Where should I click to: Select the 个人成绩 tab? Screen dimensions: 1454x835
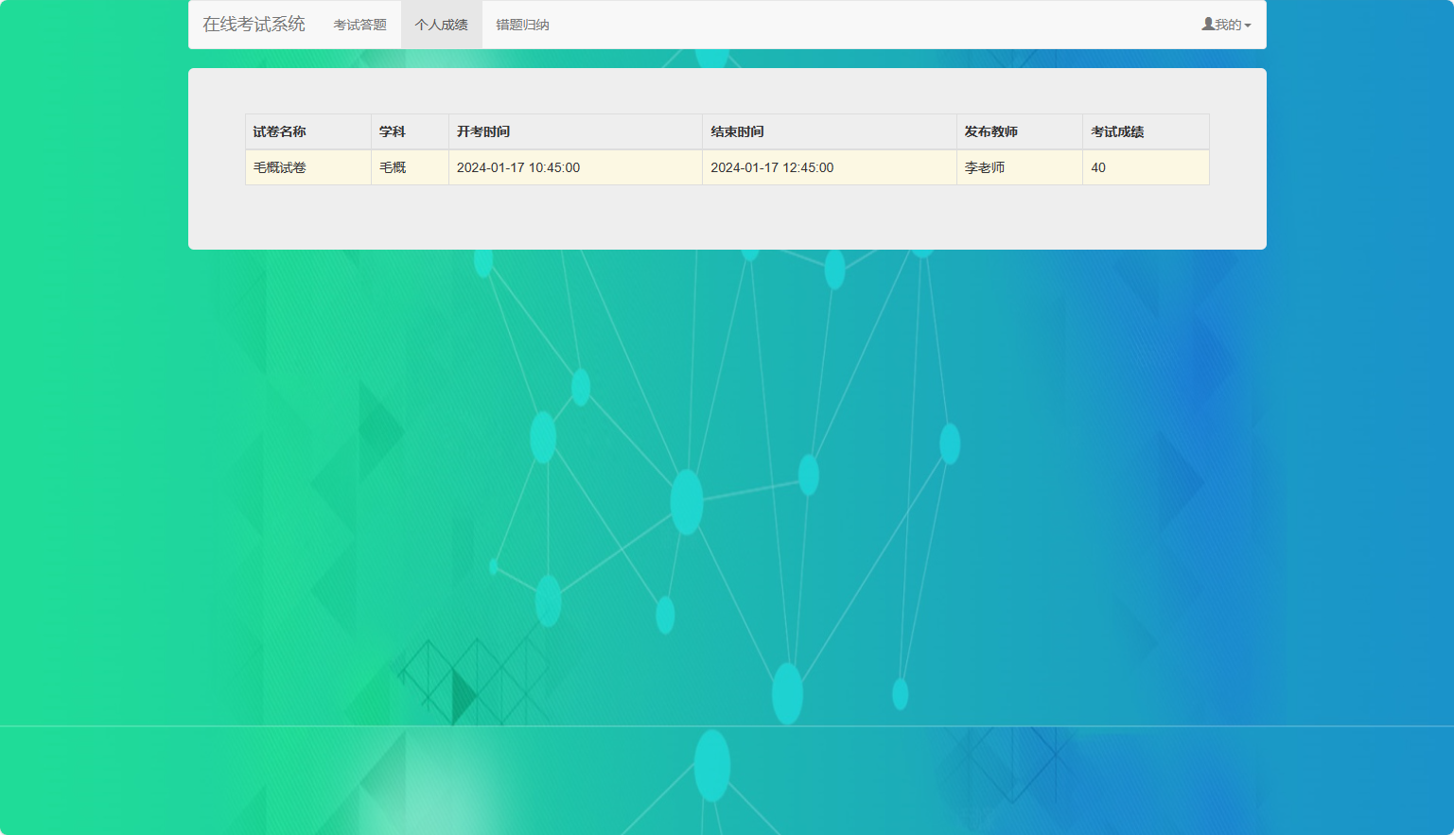tap(441, 24)
